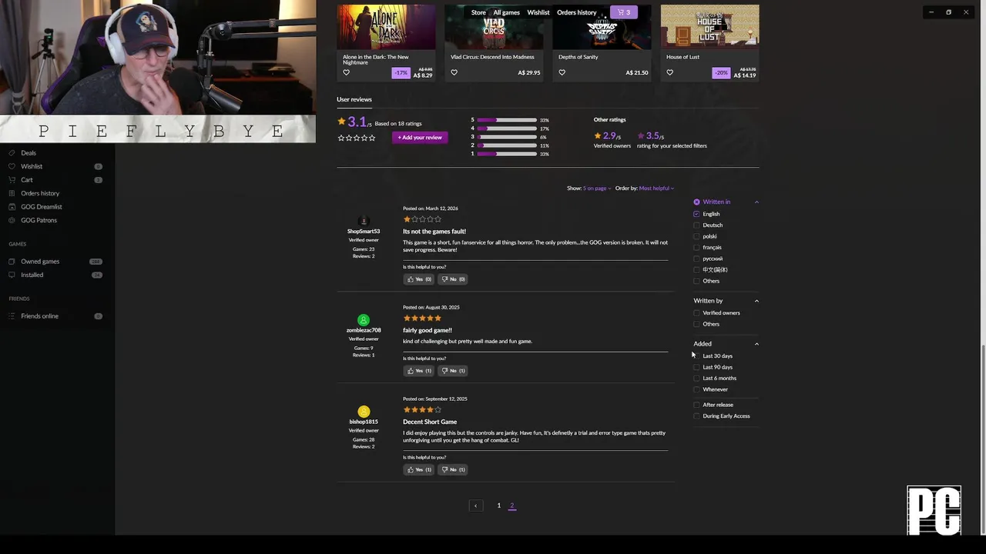Click the Friends online list icon
This screenshot has height=554, width=986.
pos(12,316)
